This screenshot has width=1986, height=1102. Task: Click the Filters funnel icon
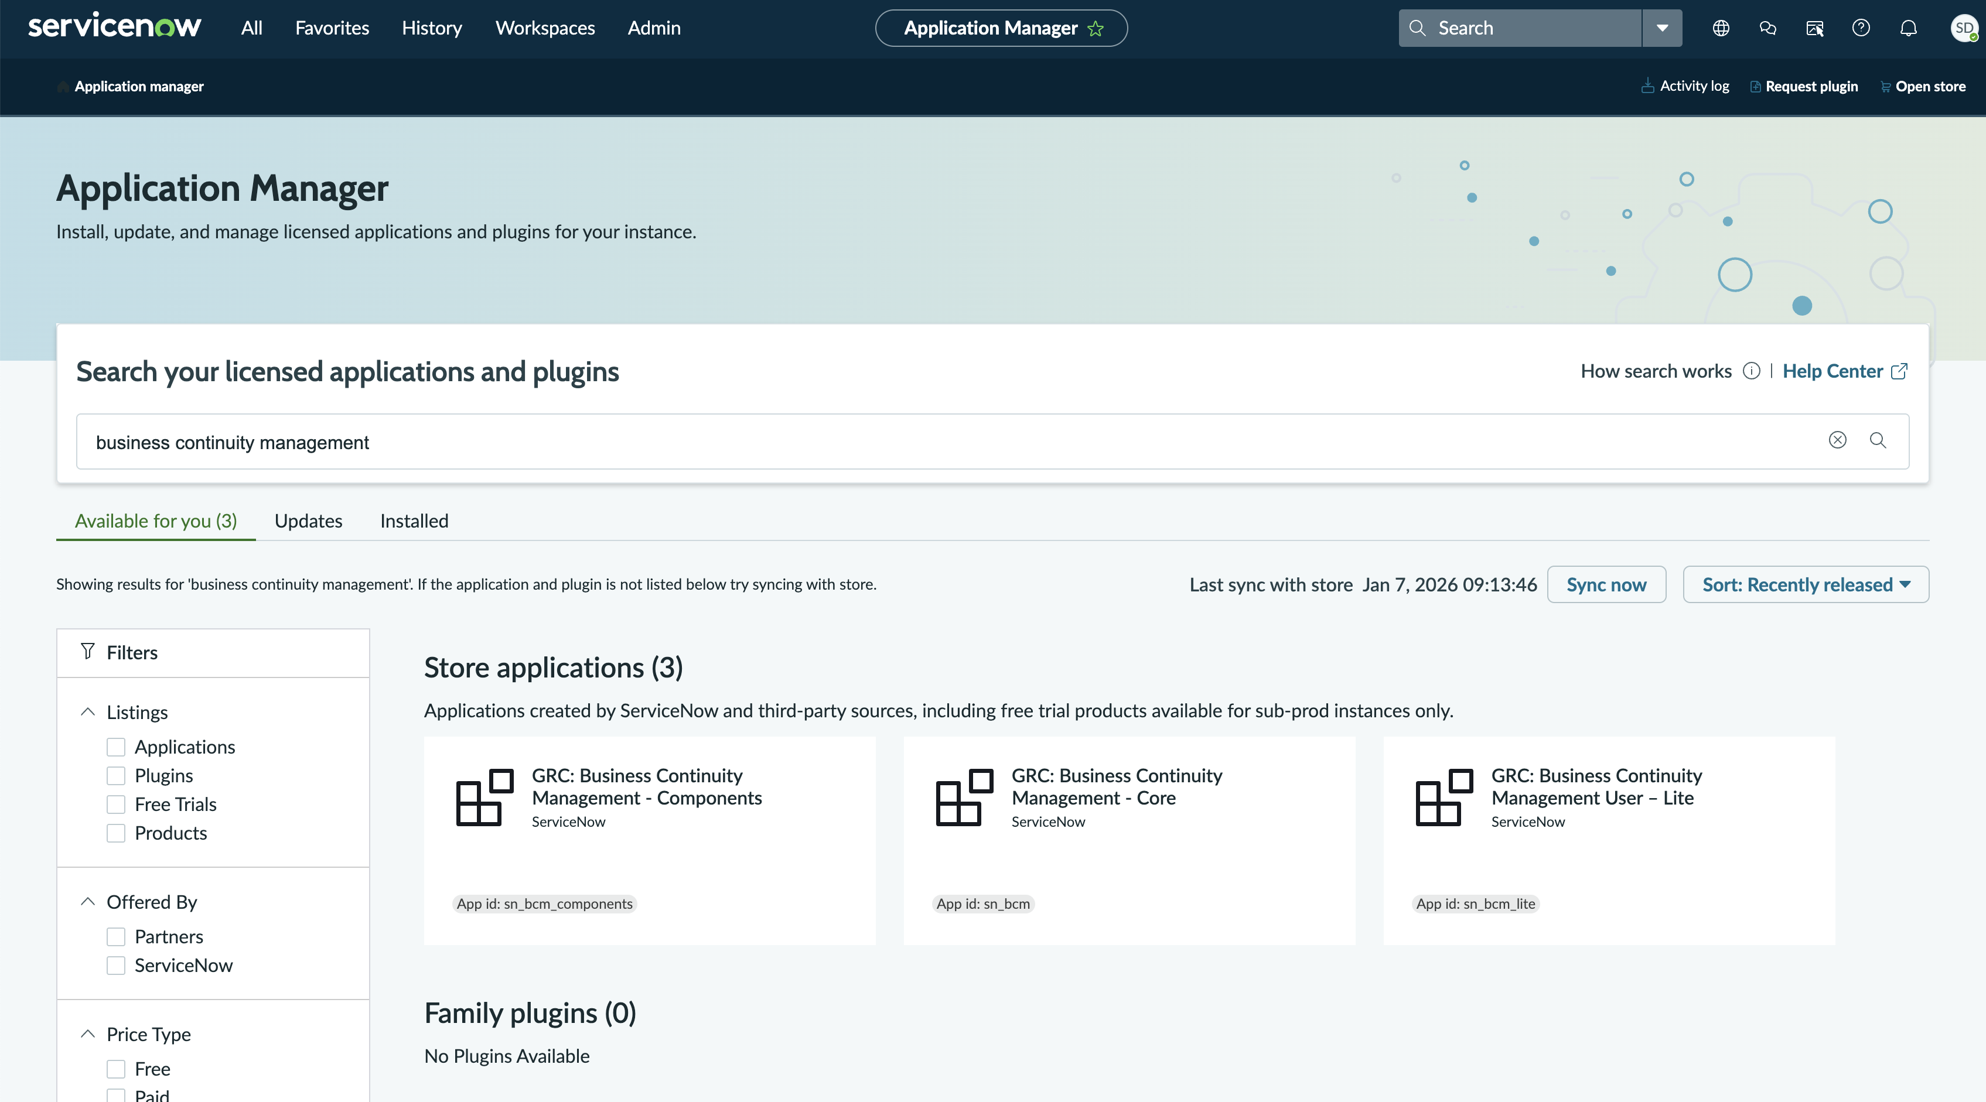point(87,651)
